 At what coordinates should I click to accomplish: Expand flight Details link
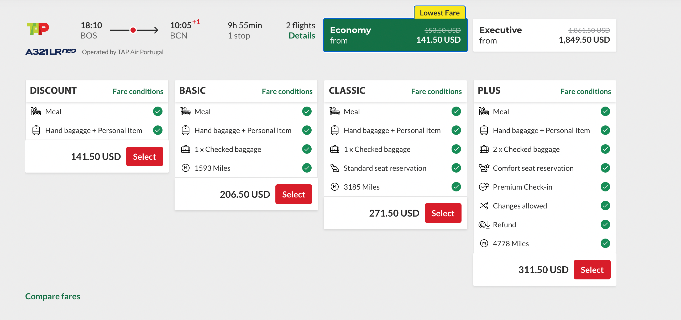click(x=302, y=36)
